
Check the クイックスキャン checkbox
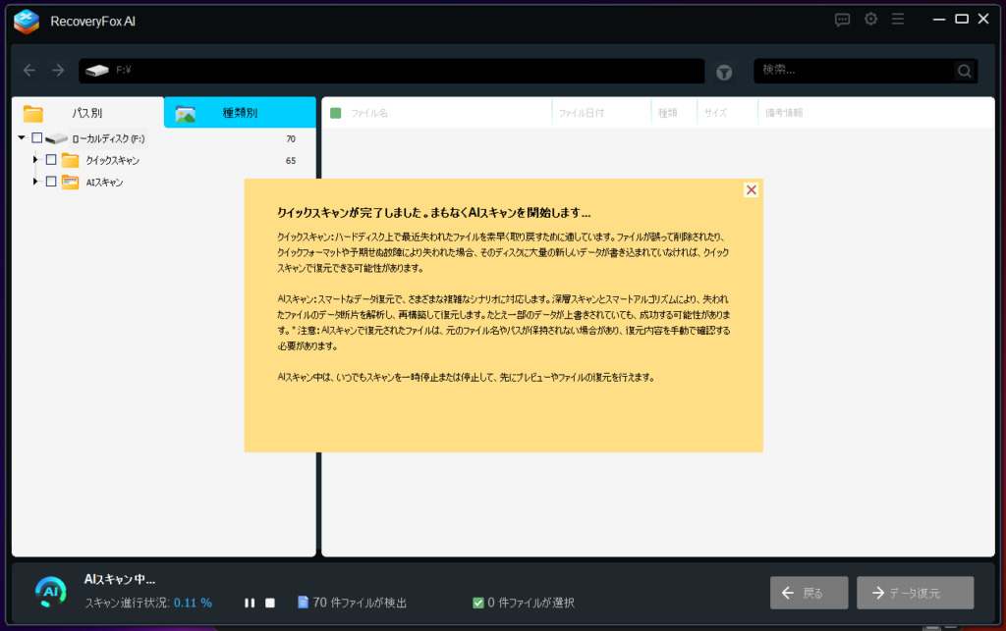51,160
